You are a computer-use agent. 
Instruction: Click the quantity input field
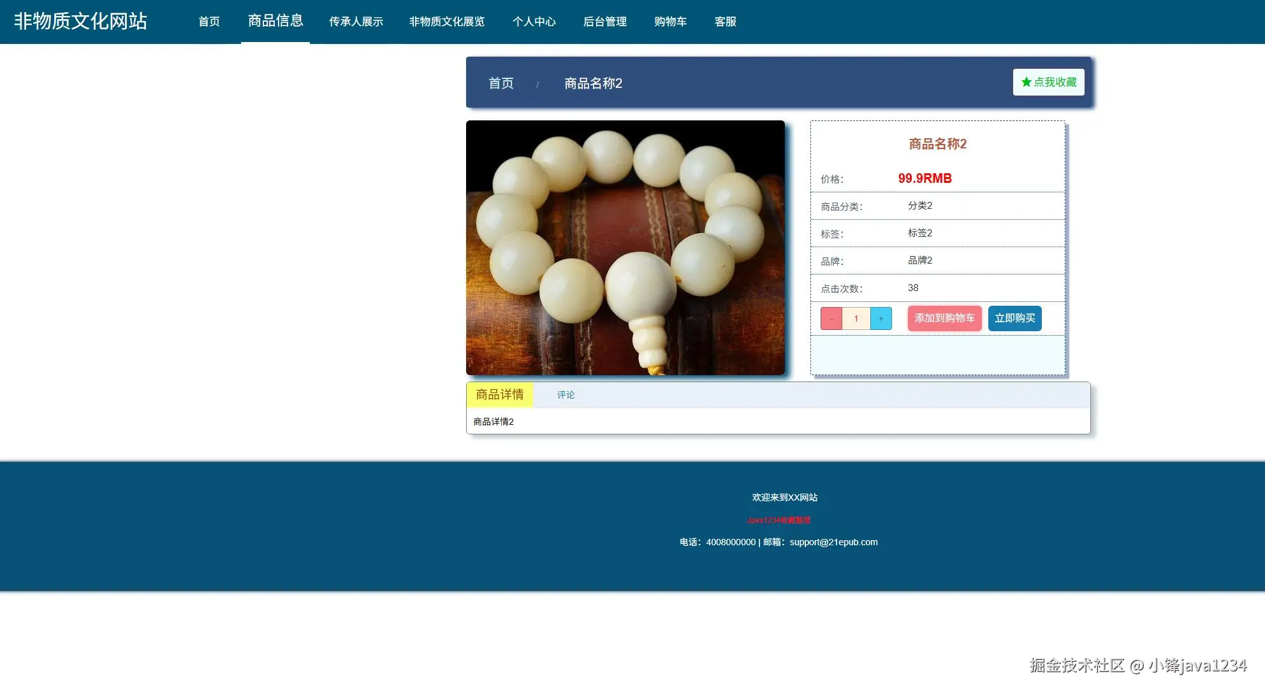[856, 318]
